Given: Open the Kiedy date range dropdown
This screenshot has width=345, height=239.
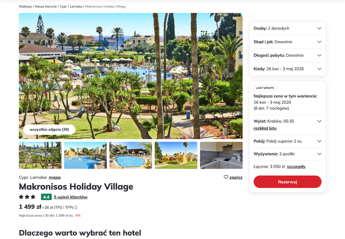Looking at the screenshot, I should pyautogui.click(x=287, y=69).
